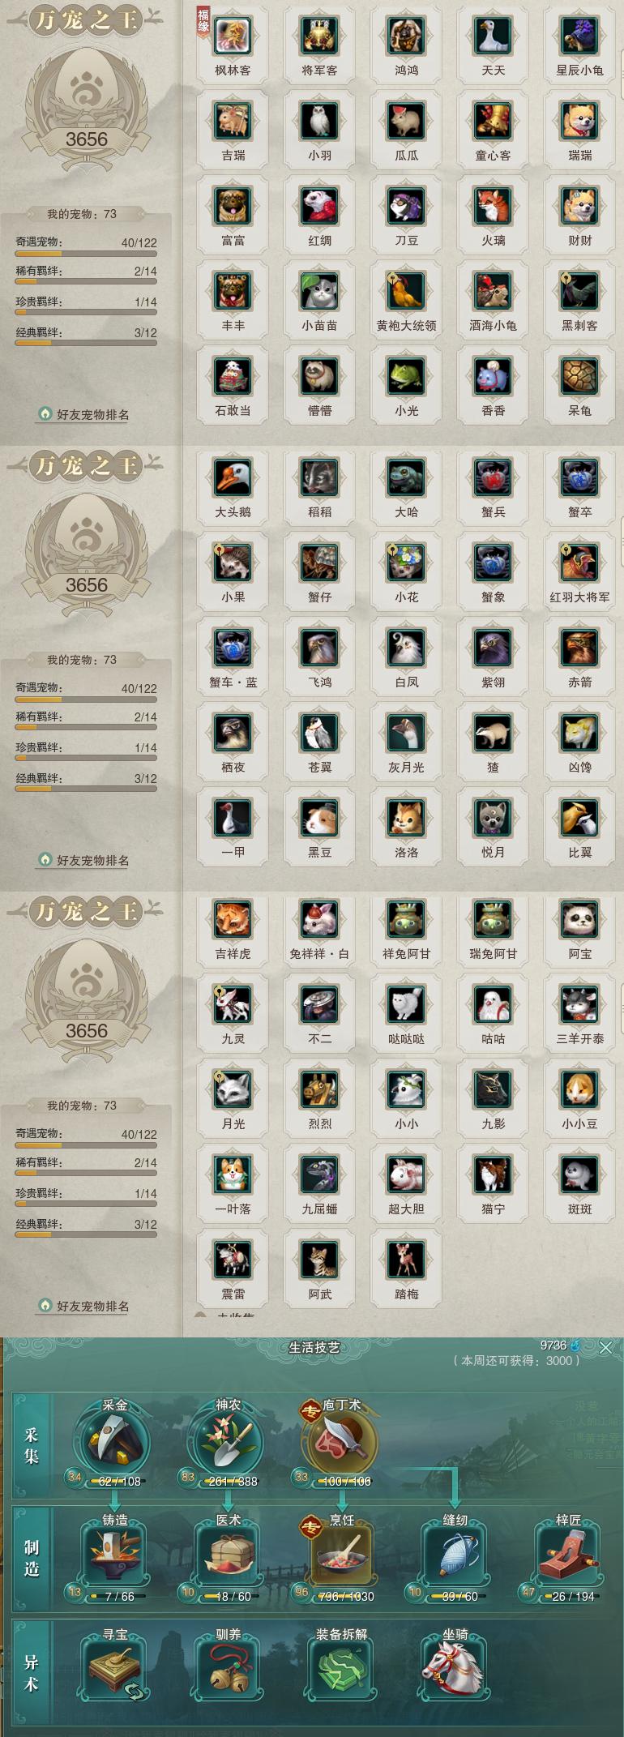Select the 红羽大将军 pet icon

[x=580, y=563]
